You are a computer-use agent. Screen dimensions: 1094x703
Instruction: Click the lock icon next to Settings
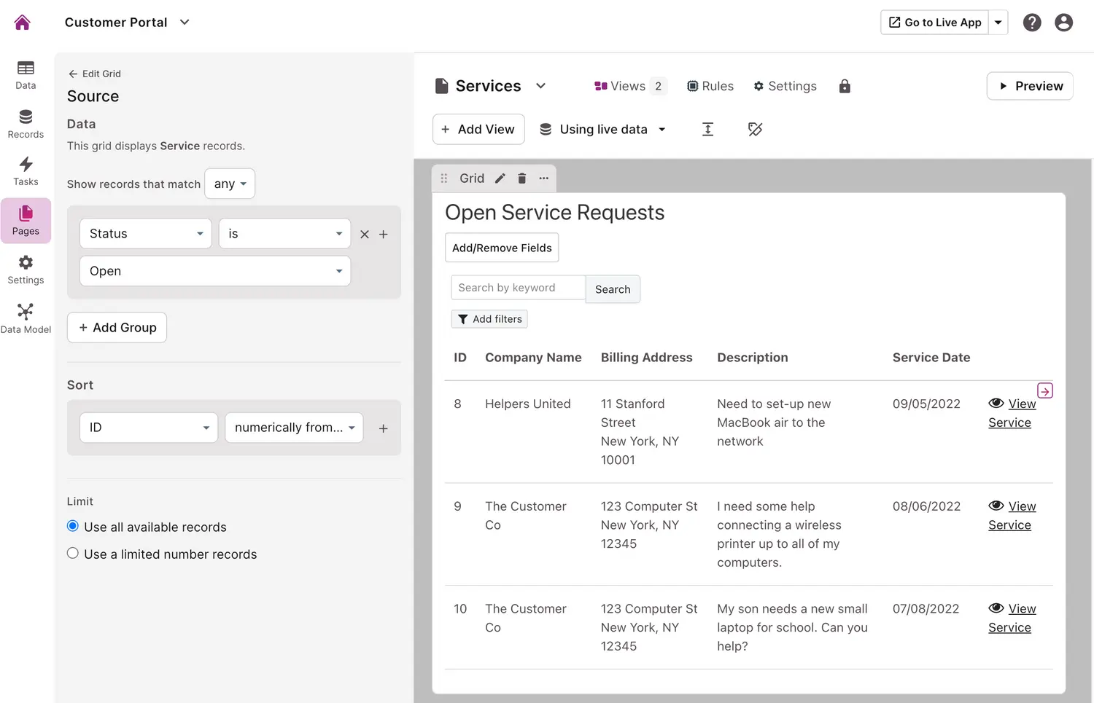coord(845,87)
